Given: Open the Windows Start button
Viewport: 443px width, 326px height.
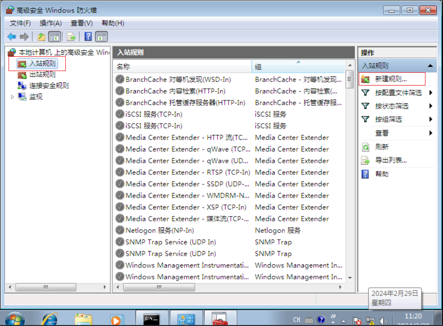Looking at the screenshot, I should (x=15, y=318).
